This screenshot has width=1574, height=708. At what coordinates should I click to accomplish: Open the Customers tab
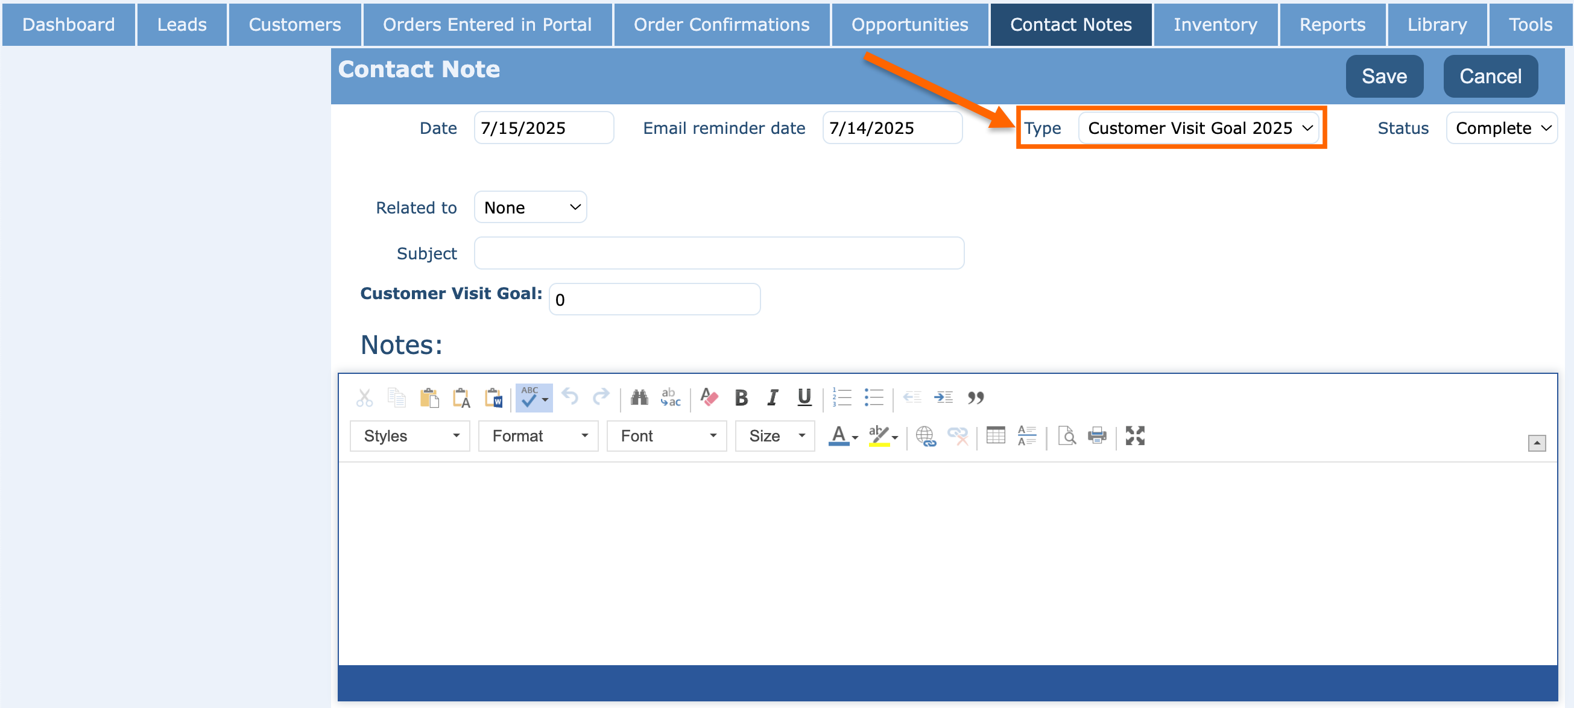(294, 25)
